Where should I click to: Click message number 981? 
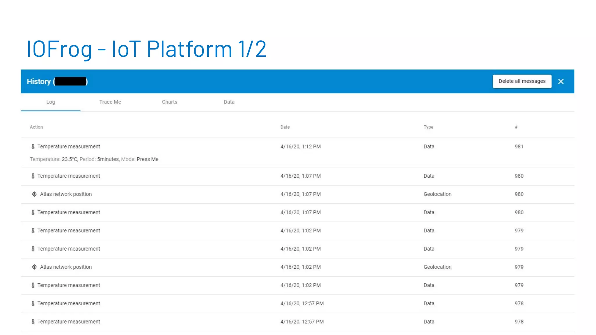[519, 147]
